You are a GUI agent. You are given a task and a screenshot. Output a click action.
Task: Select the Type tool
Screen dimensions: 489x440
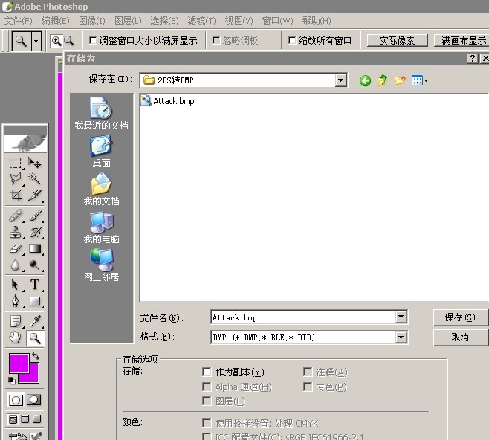35,285
